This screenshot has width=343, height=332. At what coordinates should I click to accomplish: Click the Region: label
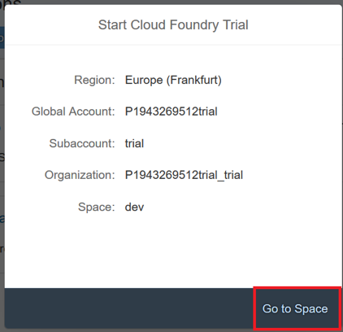click(94, 80)
